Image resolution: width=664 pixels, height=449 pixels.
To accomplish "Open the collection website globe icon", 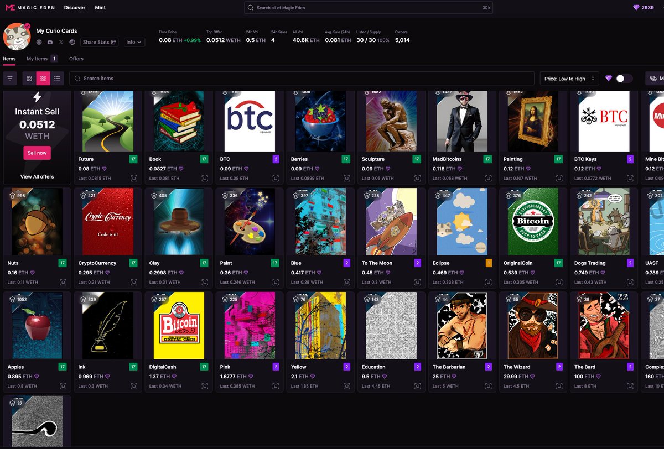I will [39, 42].
